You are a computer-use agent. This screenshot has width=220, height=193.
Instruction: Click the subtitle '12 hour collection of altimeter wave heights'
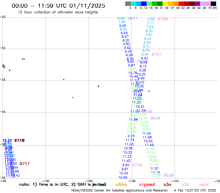(x=58, y=12)
